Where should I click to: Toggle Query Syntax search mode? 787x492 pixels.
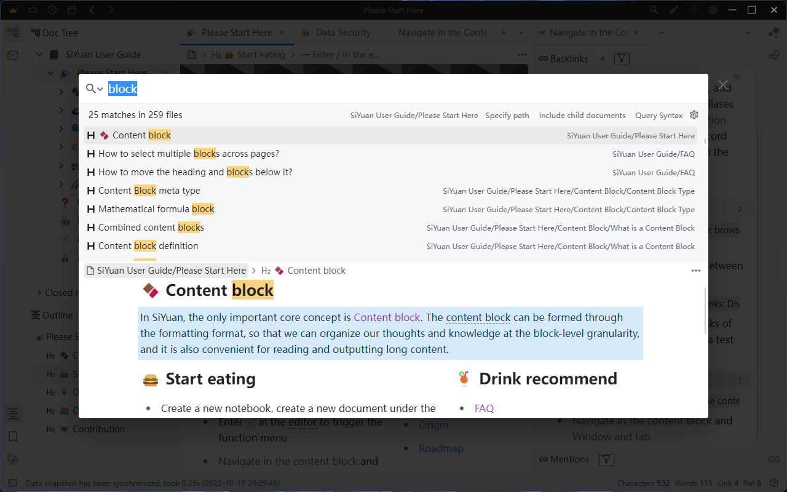[x=658, y=116]
